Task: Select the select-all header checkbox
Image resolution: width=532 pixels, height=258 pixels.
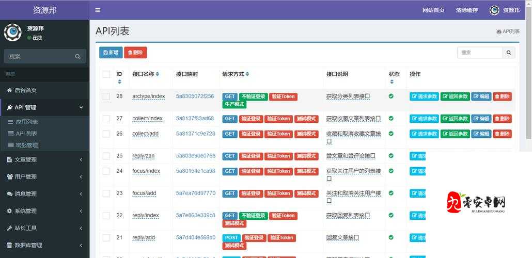Action: (106, 74)
